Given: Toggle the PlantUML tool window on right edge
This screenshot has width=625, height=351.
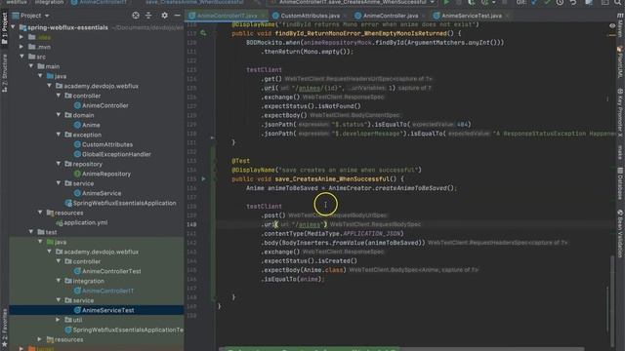Looking at the screenshot, I should pos(620,62).
